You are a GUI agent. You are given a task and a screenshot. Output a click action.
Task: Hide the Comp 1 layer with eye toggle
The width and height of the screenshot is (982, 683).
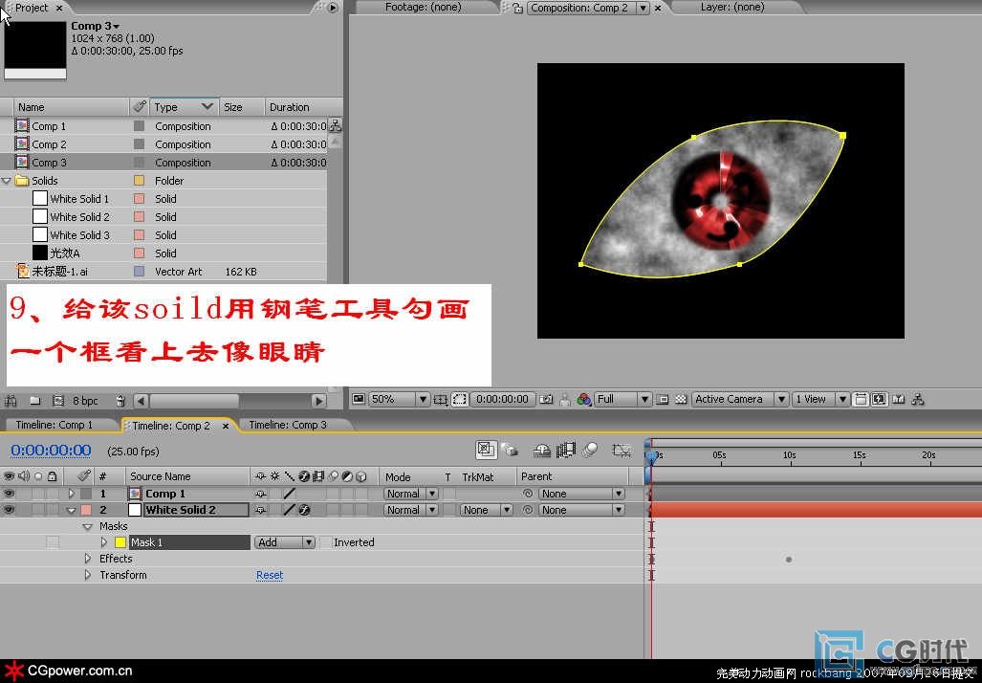[10, 494]
